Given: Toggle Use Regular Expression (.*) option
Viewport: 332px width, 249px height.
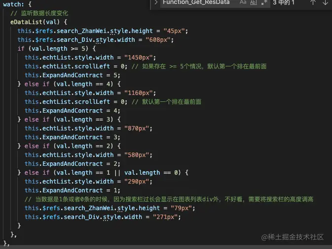Looking at the screenshot, I should (x=264, y=2).
